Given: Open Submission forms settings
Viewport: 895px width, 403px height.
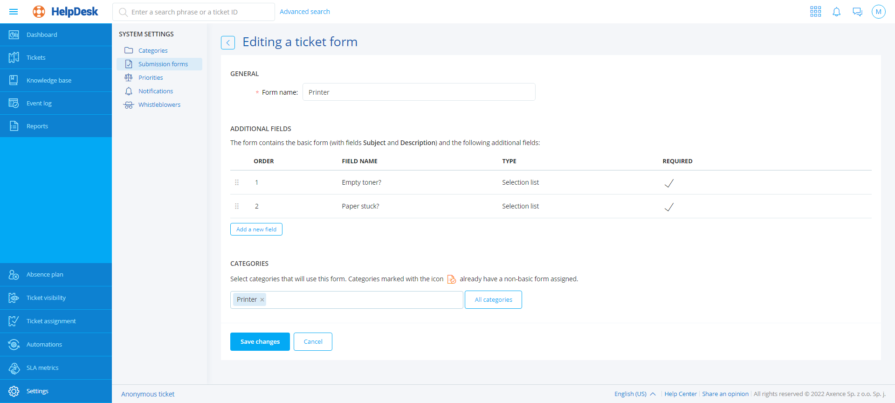Looking at the screenshot, I should click(x=163, y=64).
